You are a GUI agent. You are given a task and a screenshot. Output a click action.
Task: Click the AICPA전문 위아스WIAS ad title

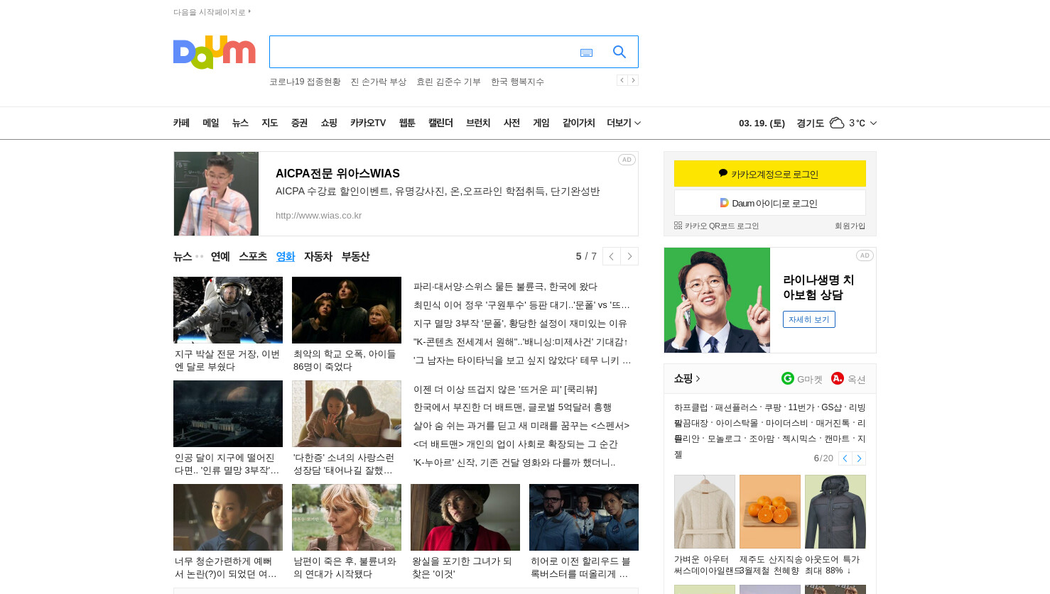(x=337, y=173)
